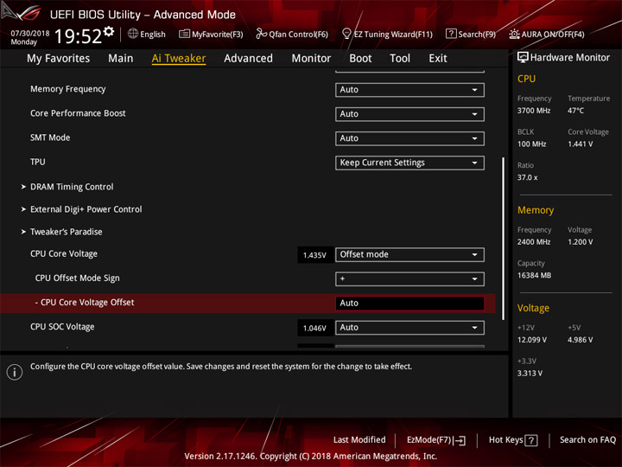Click the 16384 MB capacity value

pyautogui.click(x=534, y=275)
